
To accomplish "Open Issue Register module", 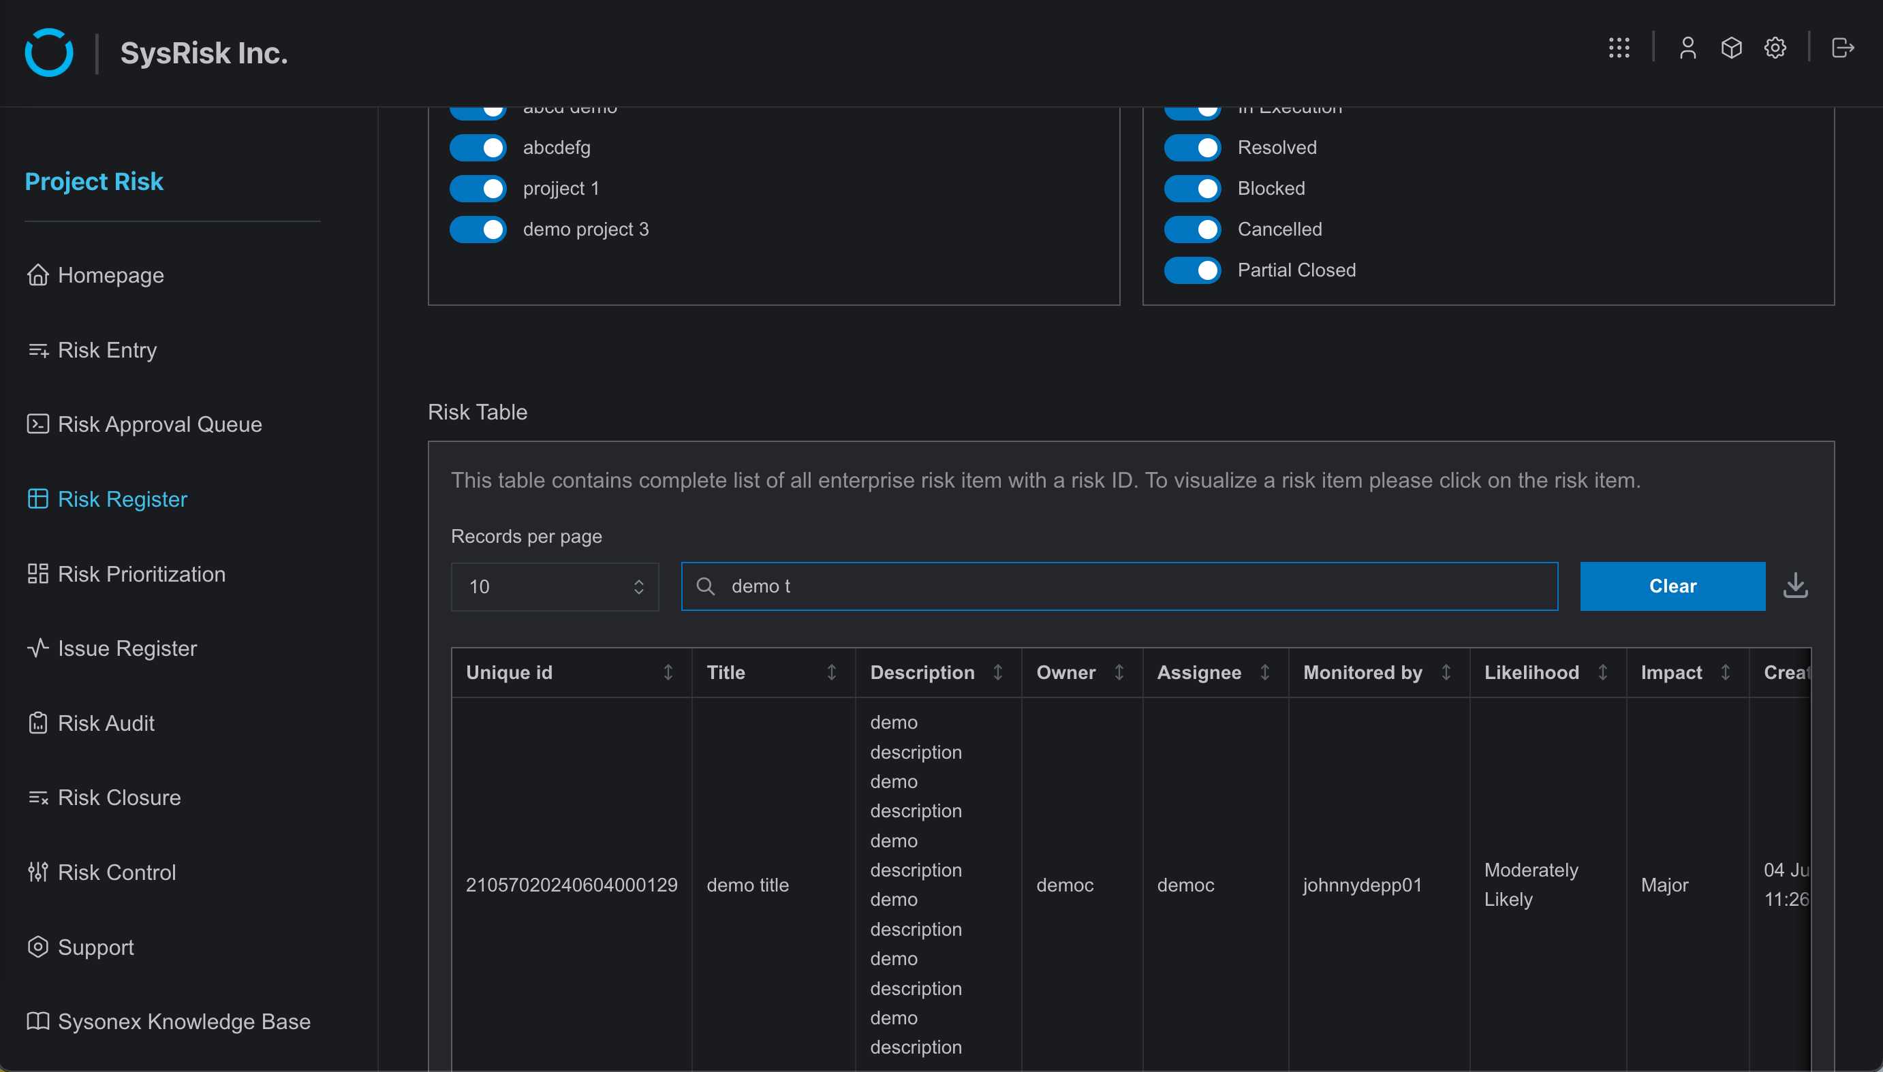I will (x=127, y=648).
